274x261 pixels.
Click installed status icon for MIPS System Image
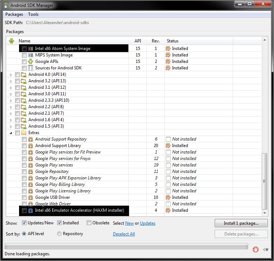[168, 55]
